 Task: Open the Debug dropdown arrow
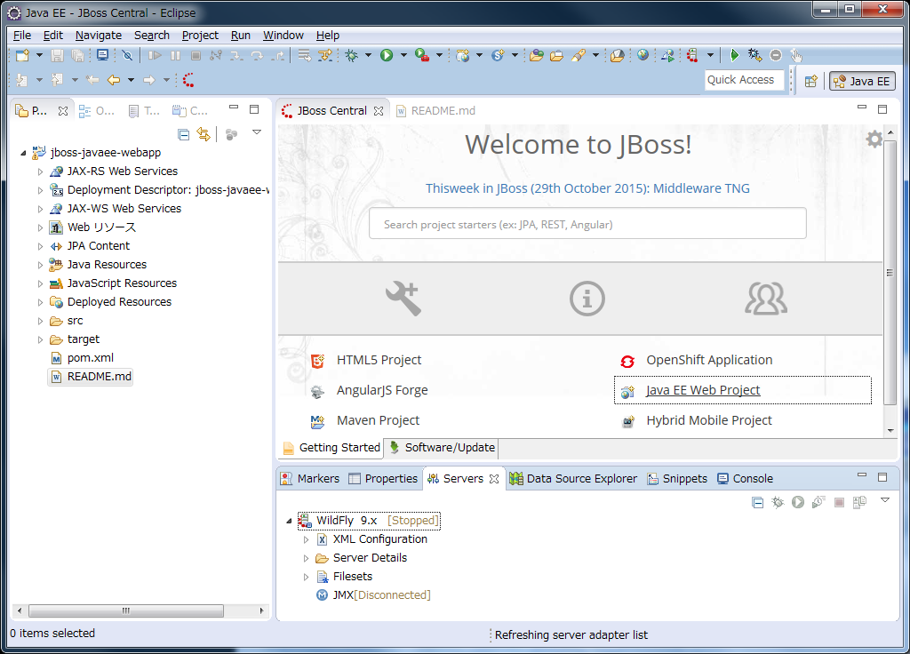(x=368, y=55)
